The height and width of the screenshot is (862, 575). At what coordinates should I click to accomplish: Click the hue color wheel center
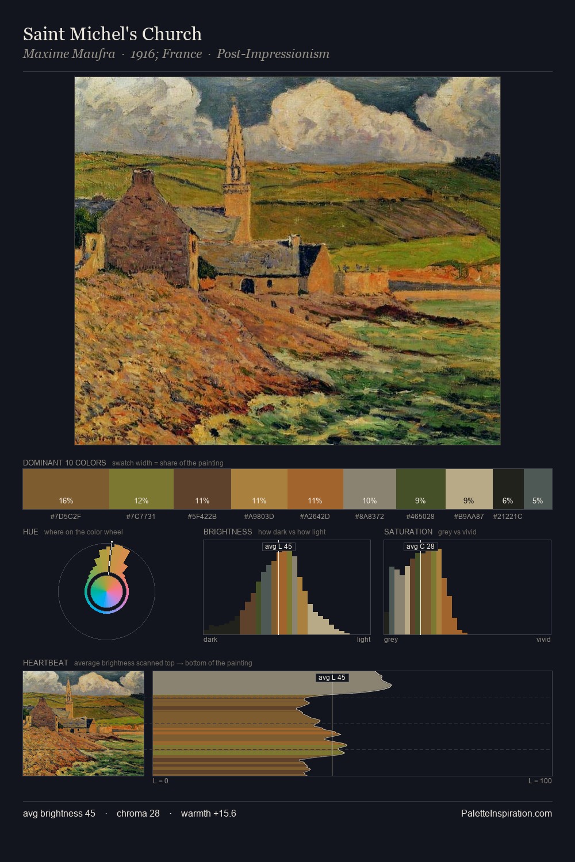pyautogui.click(x=106, y=591)
